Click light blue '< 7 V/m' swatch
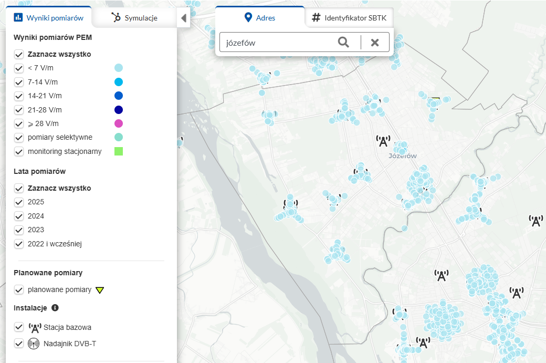The image size is (546, 363). [x=119, y=68]
